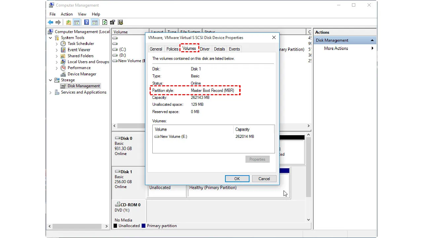Collapse the System Tools tree node
The width and height of the screenshot is (423, 238).
point(50,37)
